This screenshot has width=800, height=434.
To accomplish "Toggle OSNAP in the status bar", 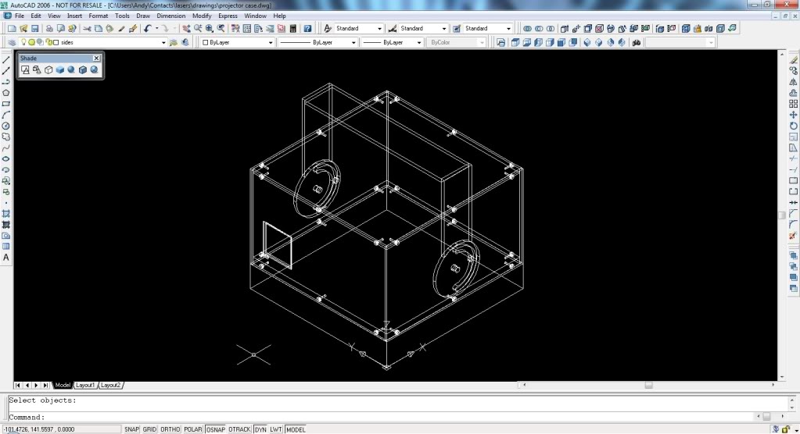I will (x=215, y=429).
